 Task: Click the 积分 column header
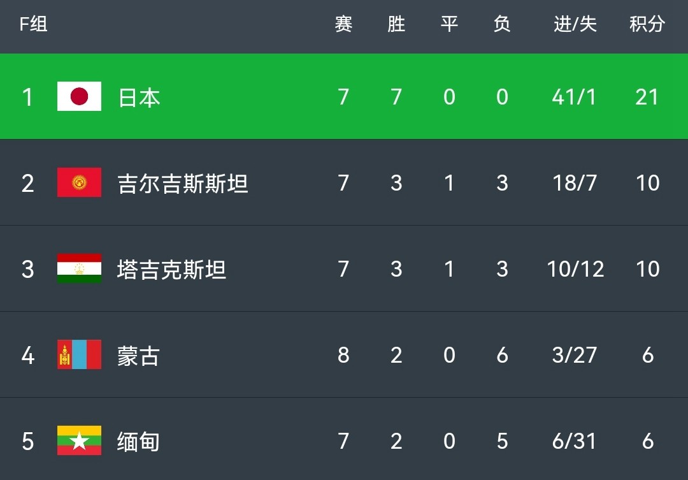click(647, 24)
